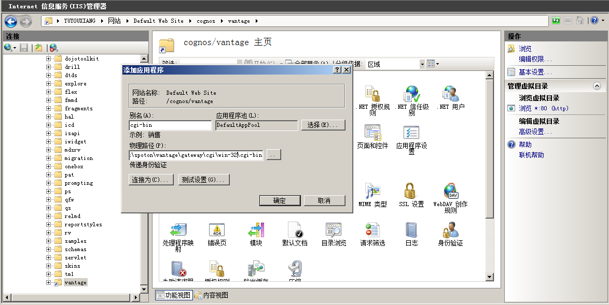Viewport: 609px width, 305px height.
Task: Switch to 内容视图 tab
Action: coord(211,295)
